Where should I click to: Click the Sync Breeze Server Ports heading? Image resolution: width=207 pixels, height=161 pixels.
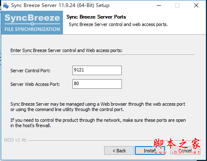click(96, 17)
